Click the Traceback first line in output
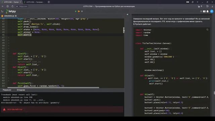215x121 pixels. point(19,95)
